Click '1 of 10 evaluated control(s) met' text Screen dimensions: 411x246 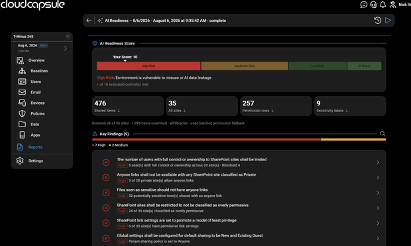pyautogui.click(x=123, y=84)
